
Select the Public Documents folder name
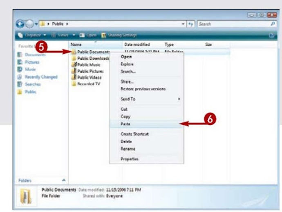coord(94,52)
